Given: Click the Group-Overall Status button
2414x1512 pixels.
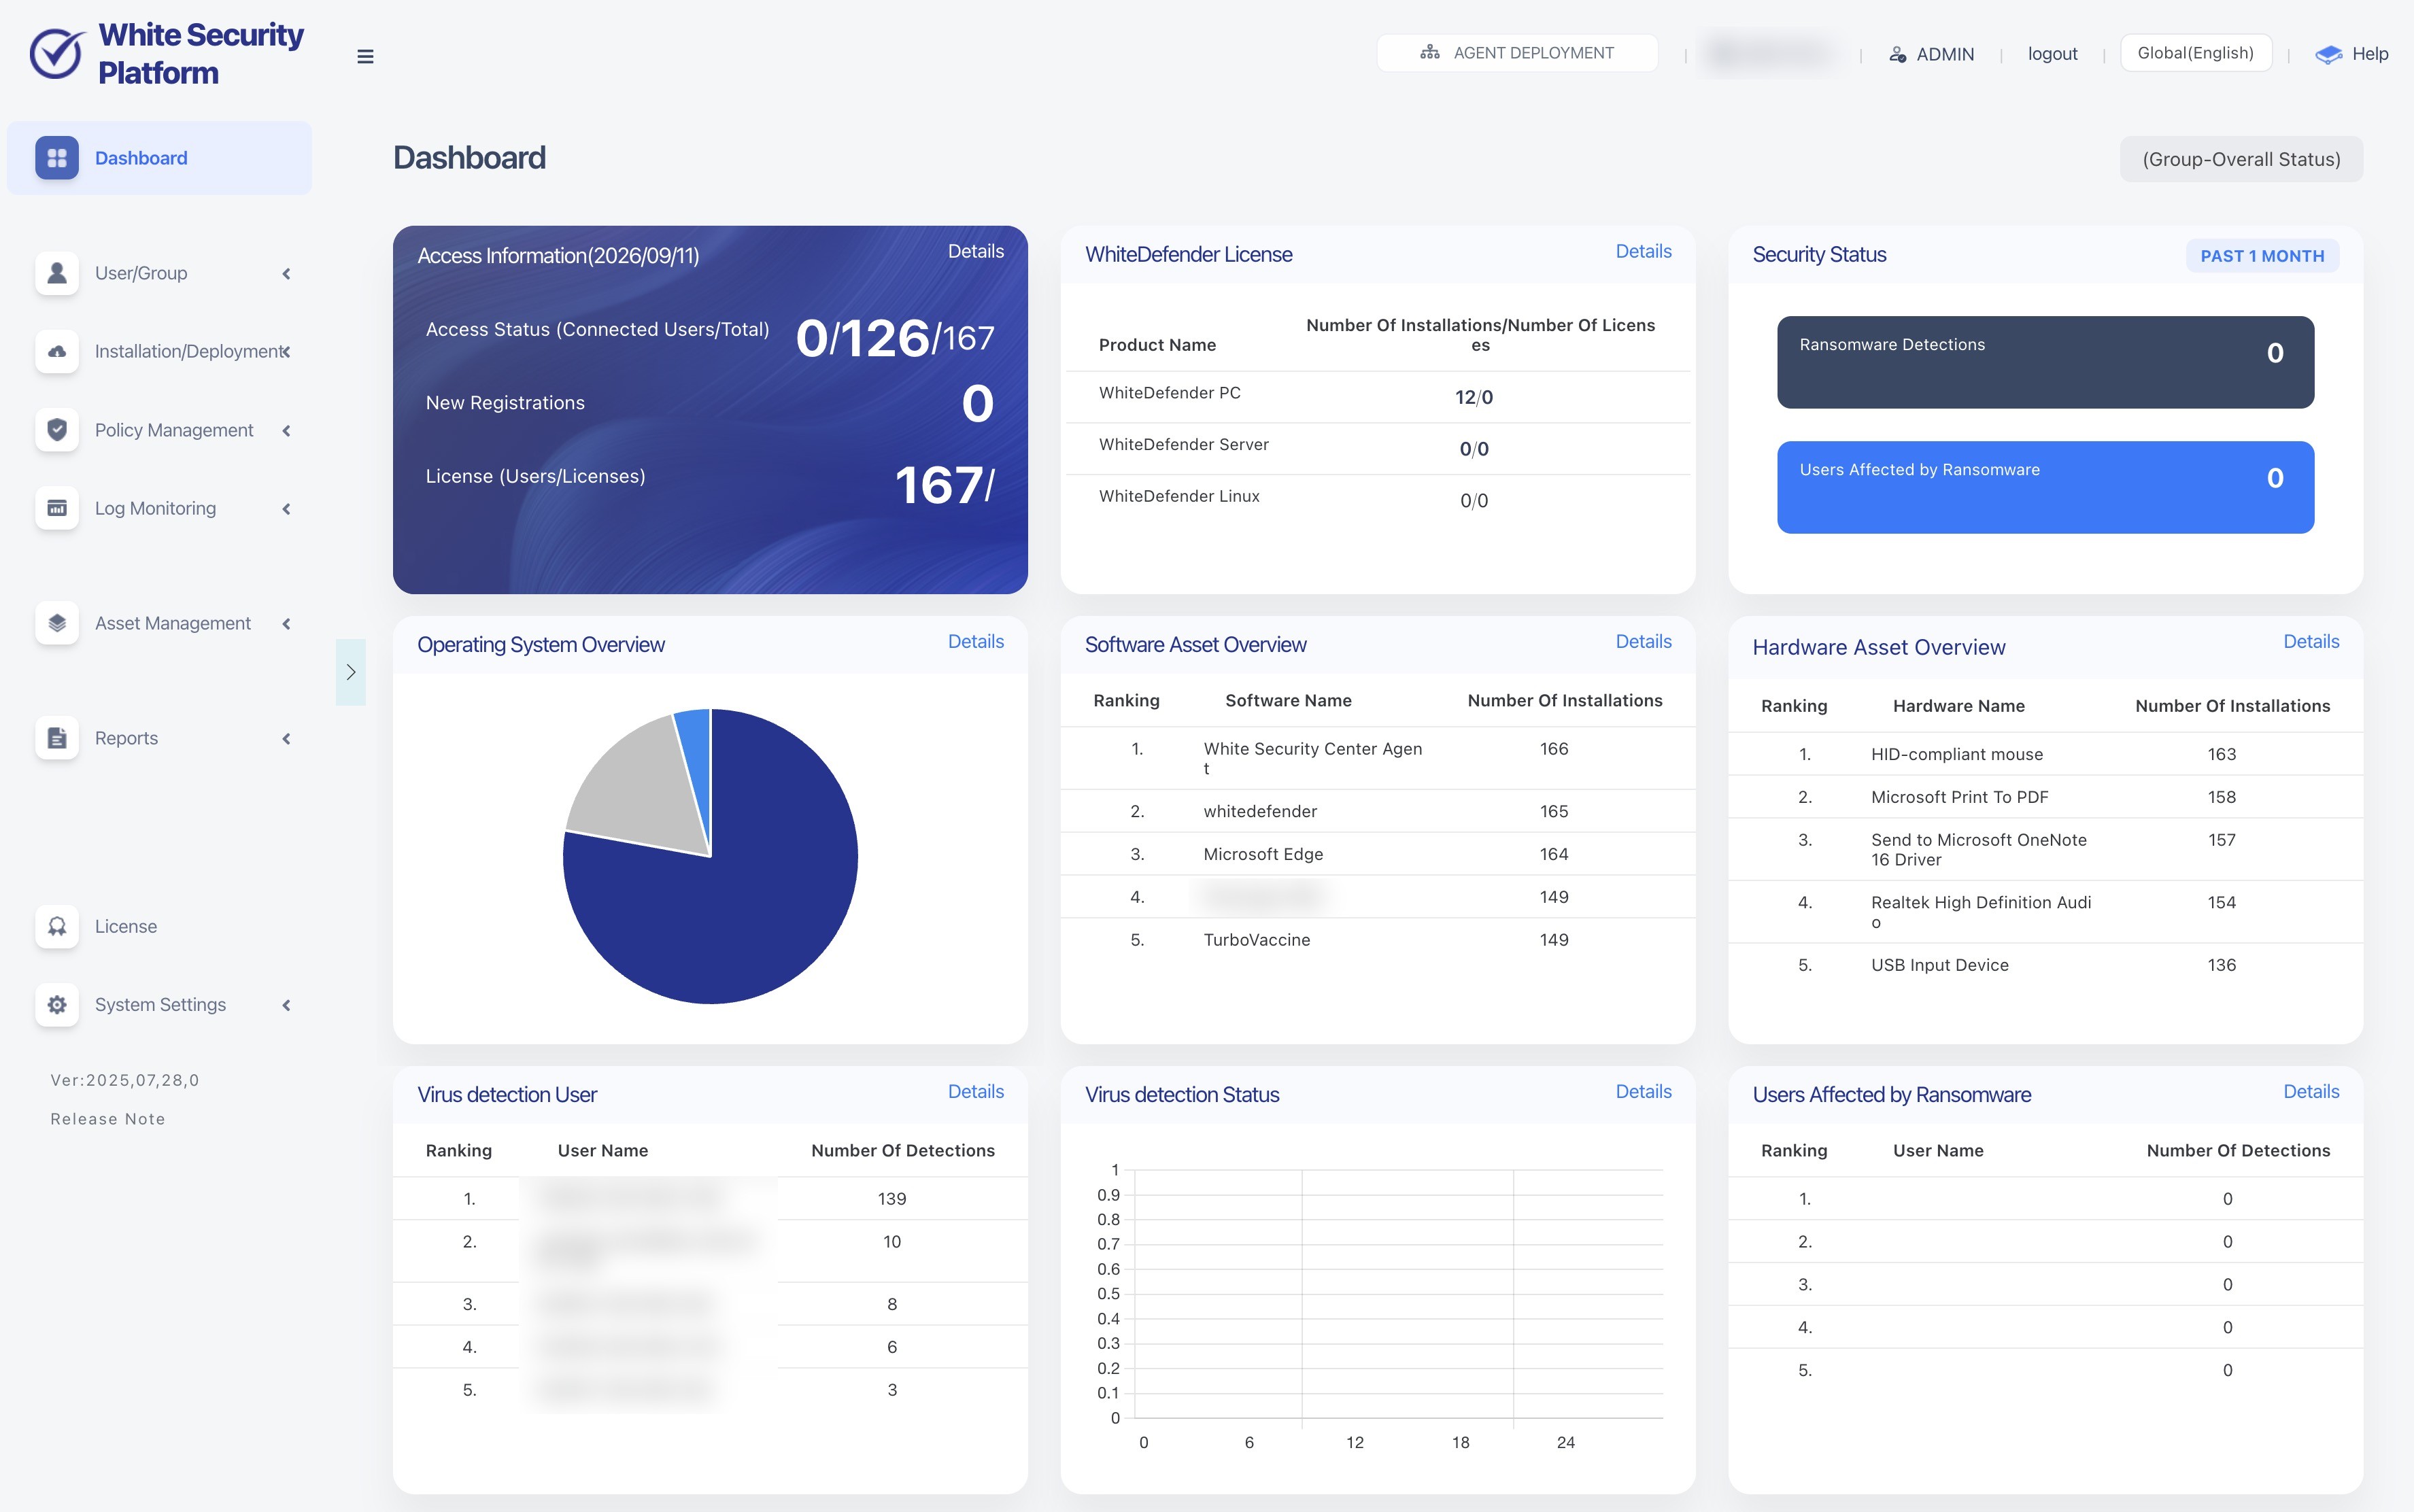Looking at the screenshot, I should [2241, 159].
